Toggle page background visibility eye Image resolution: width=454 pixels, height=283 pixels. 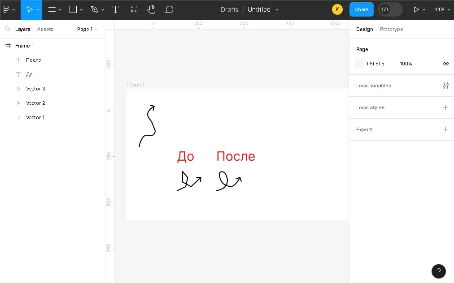(445, 64)
